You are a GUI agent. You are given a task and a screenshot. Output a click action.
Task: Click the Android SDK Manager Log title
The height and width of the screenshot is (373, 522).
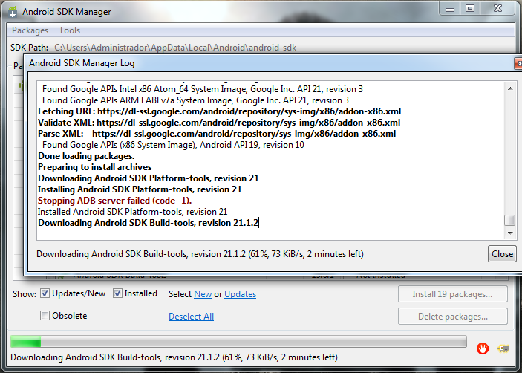click(82, 63)
